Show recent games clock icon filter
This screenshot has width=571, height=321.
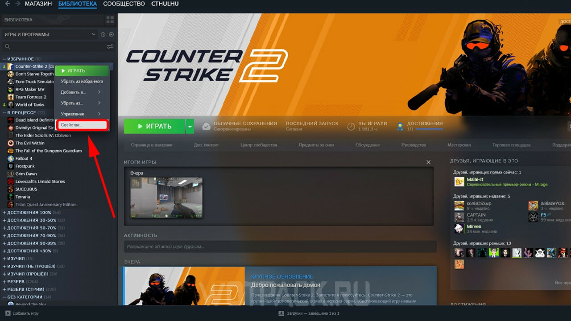(103, 34)
